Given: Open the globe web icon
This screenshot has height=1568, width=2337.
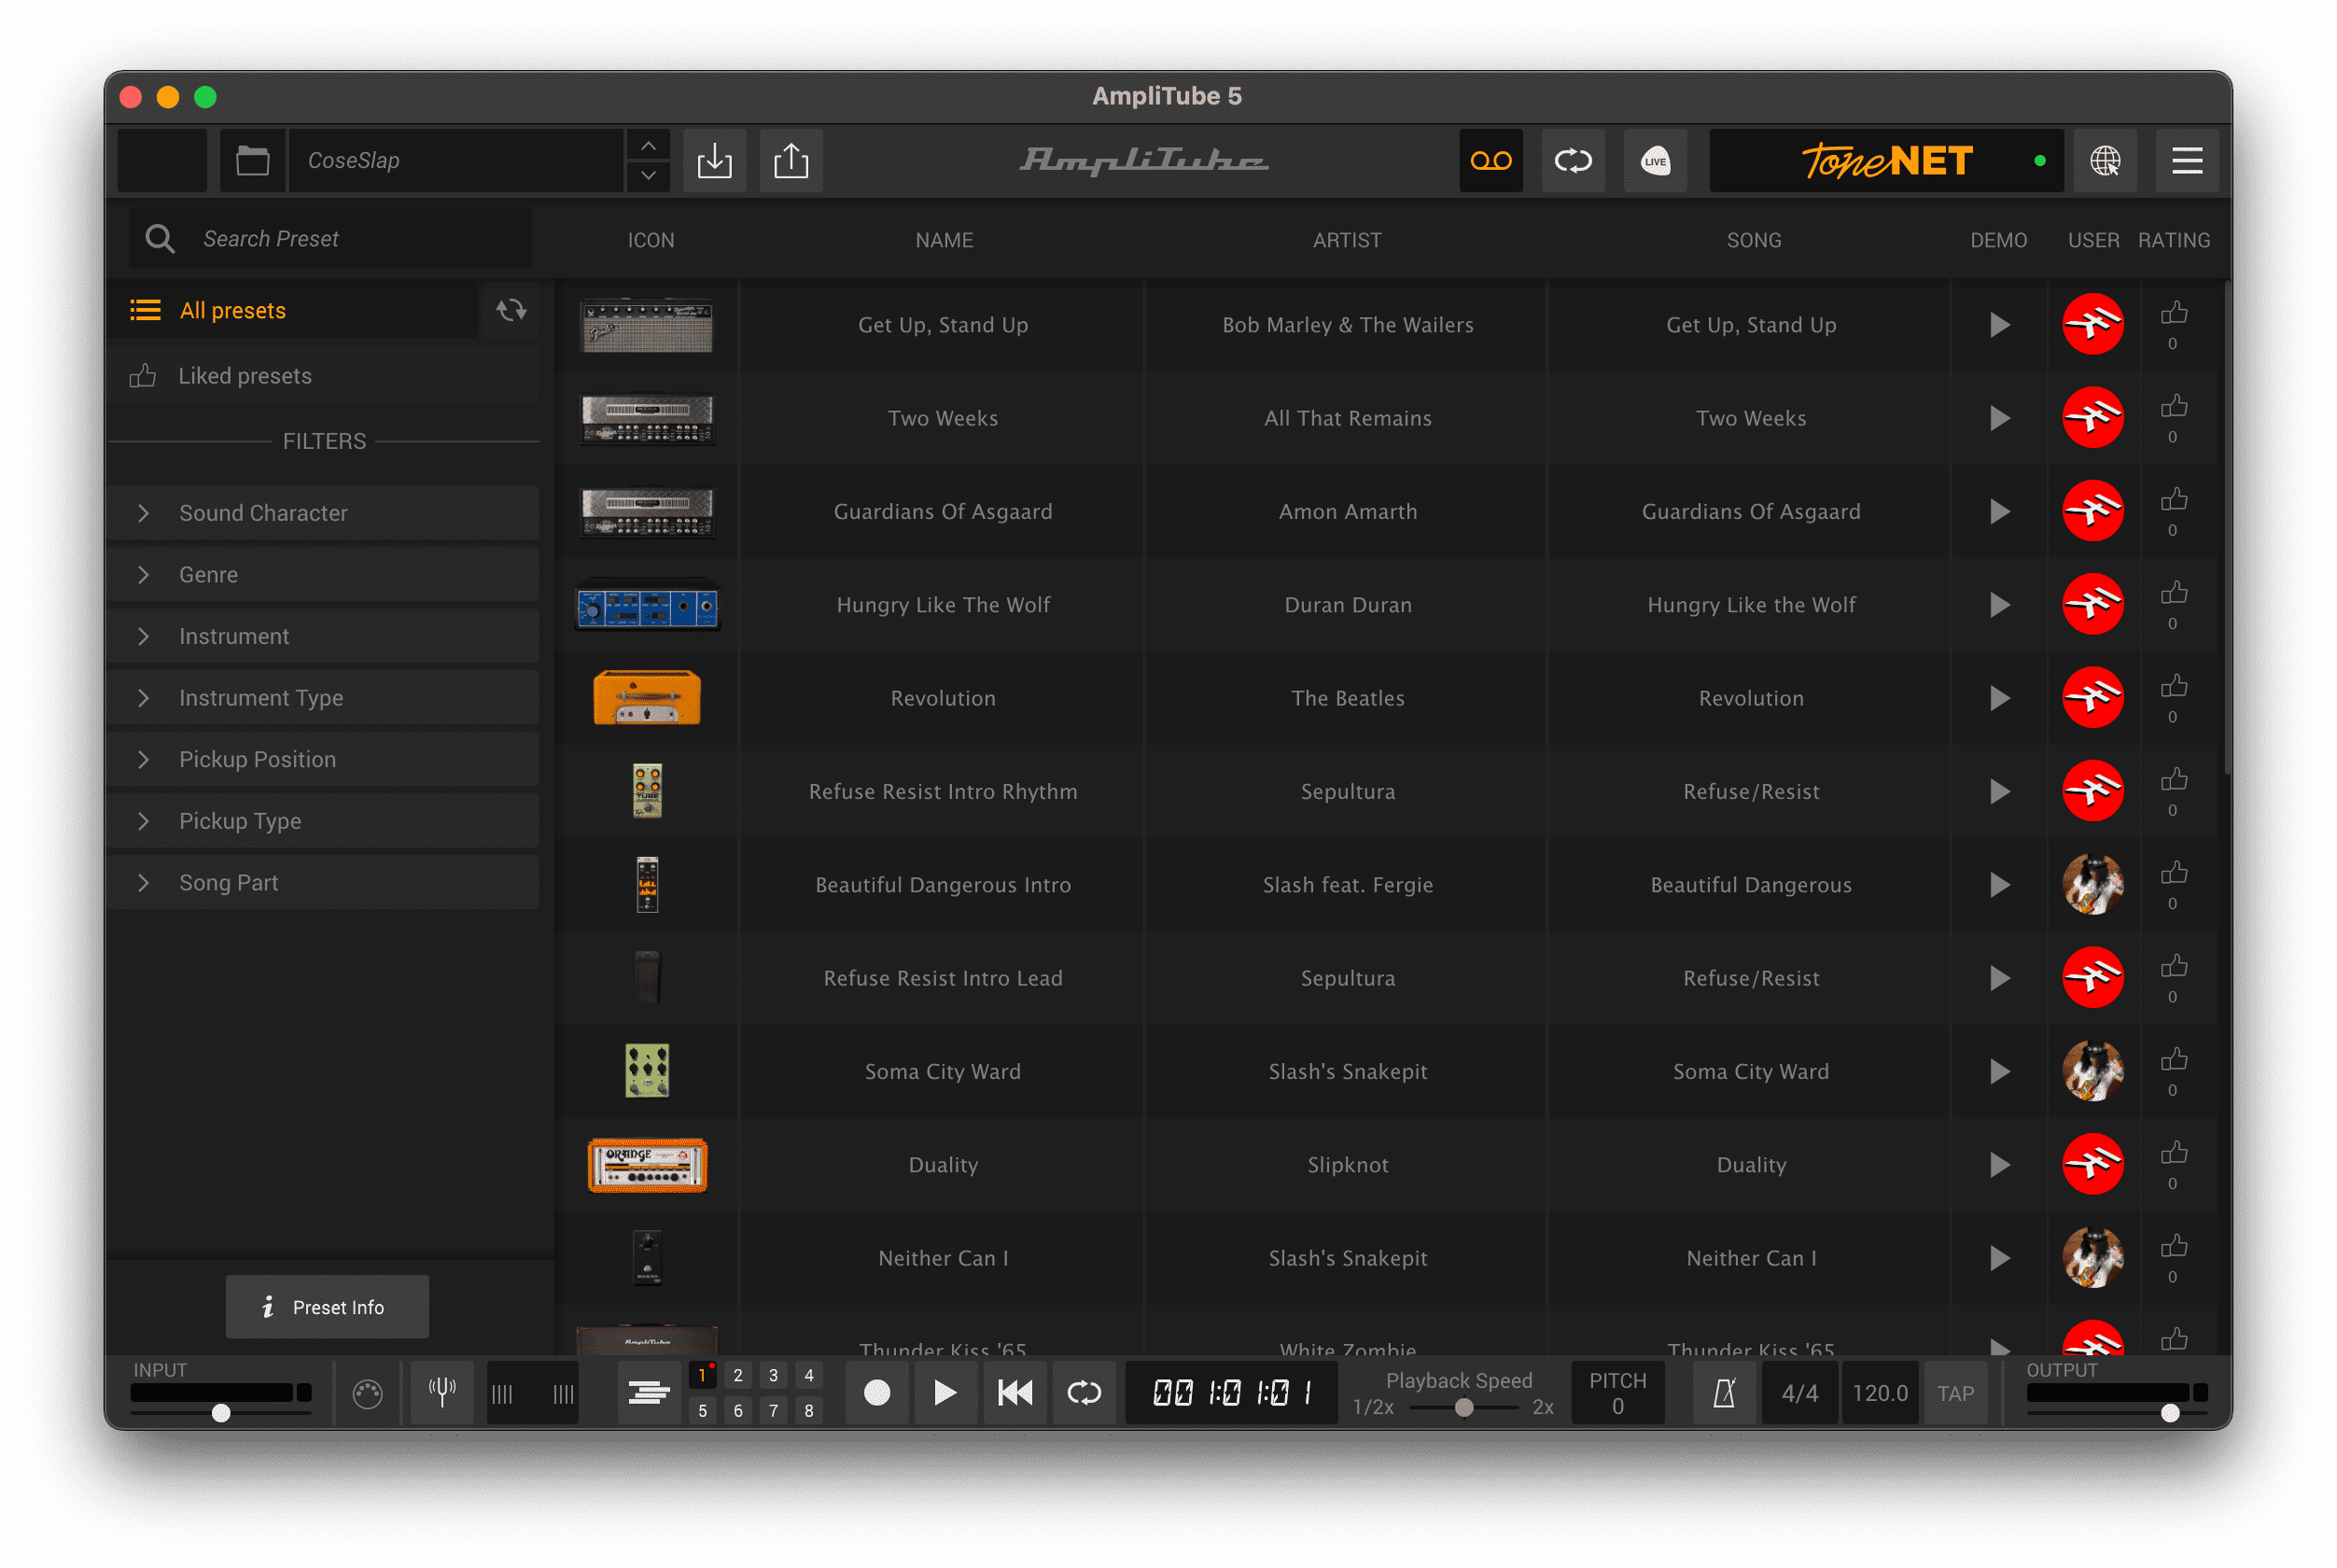Looking at the screenshot, I should (2105, 160).
